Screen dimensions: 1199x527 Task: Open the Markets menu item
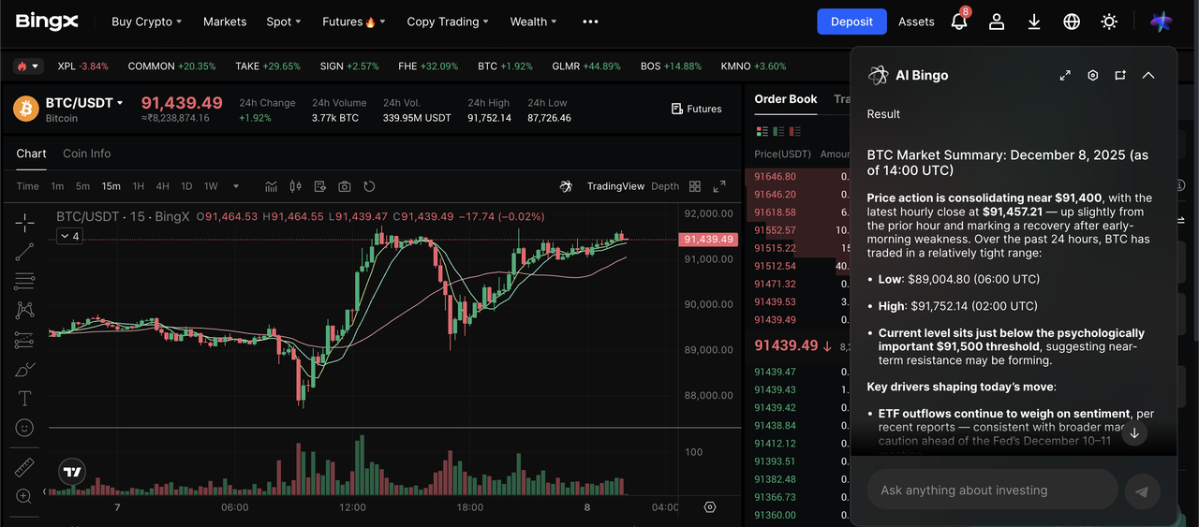(x=225, y=22)
